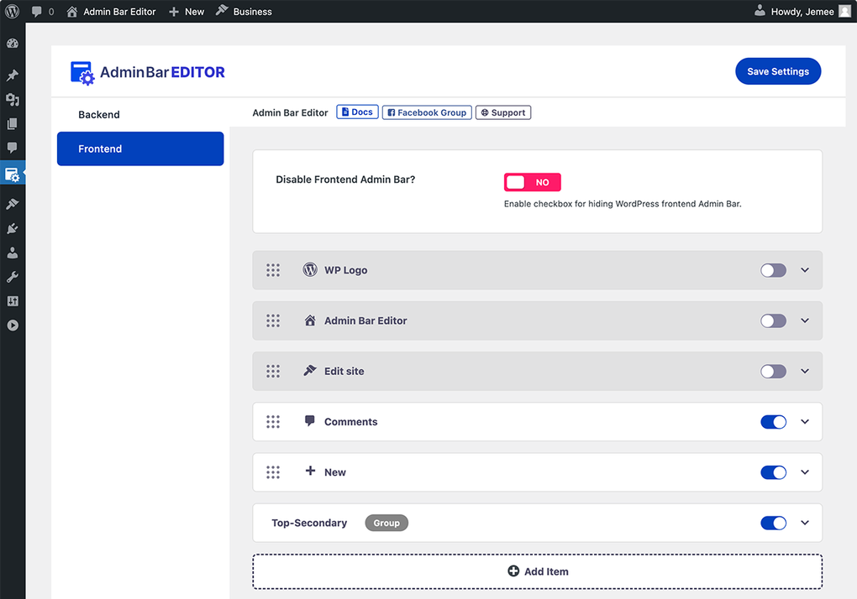
Task: Expand the Top-Secondary group row
Action: pyautogui.click(x=804, y=523)
